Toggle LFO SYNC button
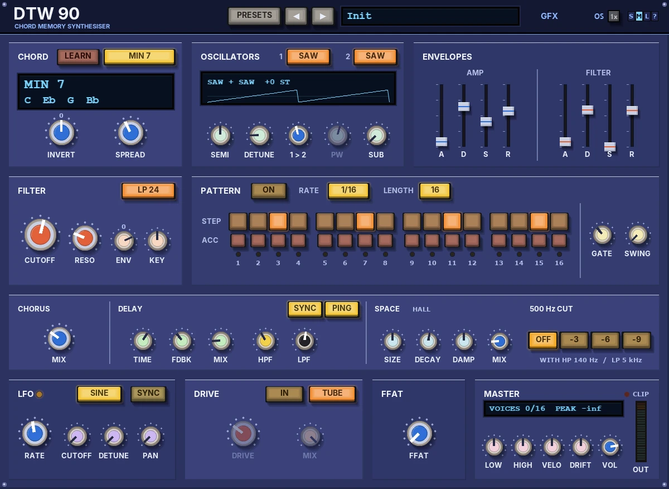669x489 pixels. click(148, 394)
